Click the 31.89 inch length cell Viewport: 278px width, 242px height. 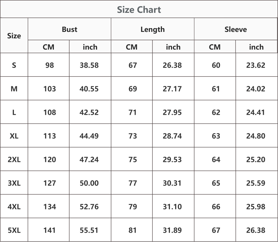tap(172, 230)
